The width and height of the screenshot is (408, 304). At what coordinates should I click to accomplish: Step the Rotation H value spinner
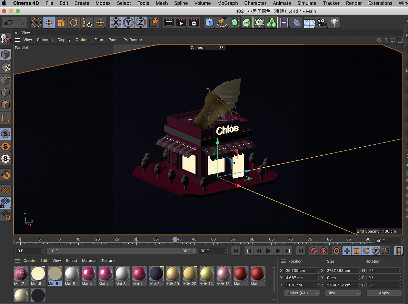400,271
